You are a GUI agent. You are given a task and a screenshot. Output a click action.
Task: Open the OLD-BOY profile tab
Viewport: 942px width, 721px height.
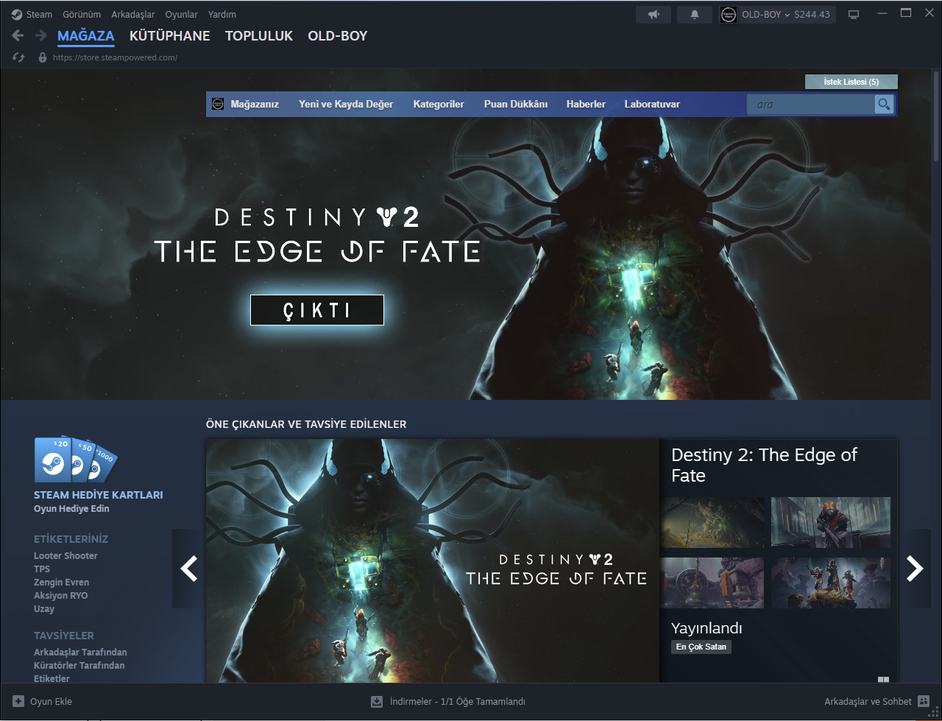(338, 35)
